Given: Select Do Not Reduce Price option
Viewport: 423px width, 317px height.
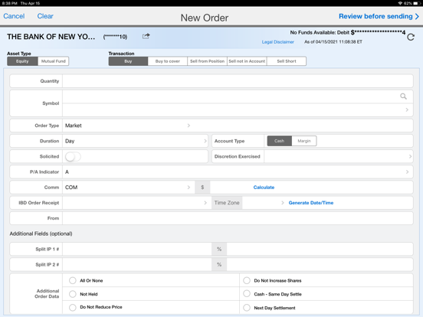Looking at the screenshot, I should coord(73,307).
